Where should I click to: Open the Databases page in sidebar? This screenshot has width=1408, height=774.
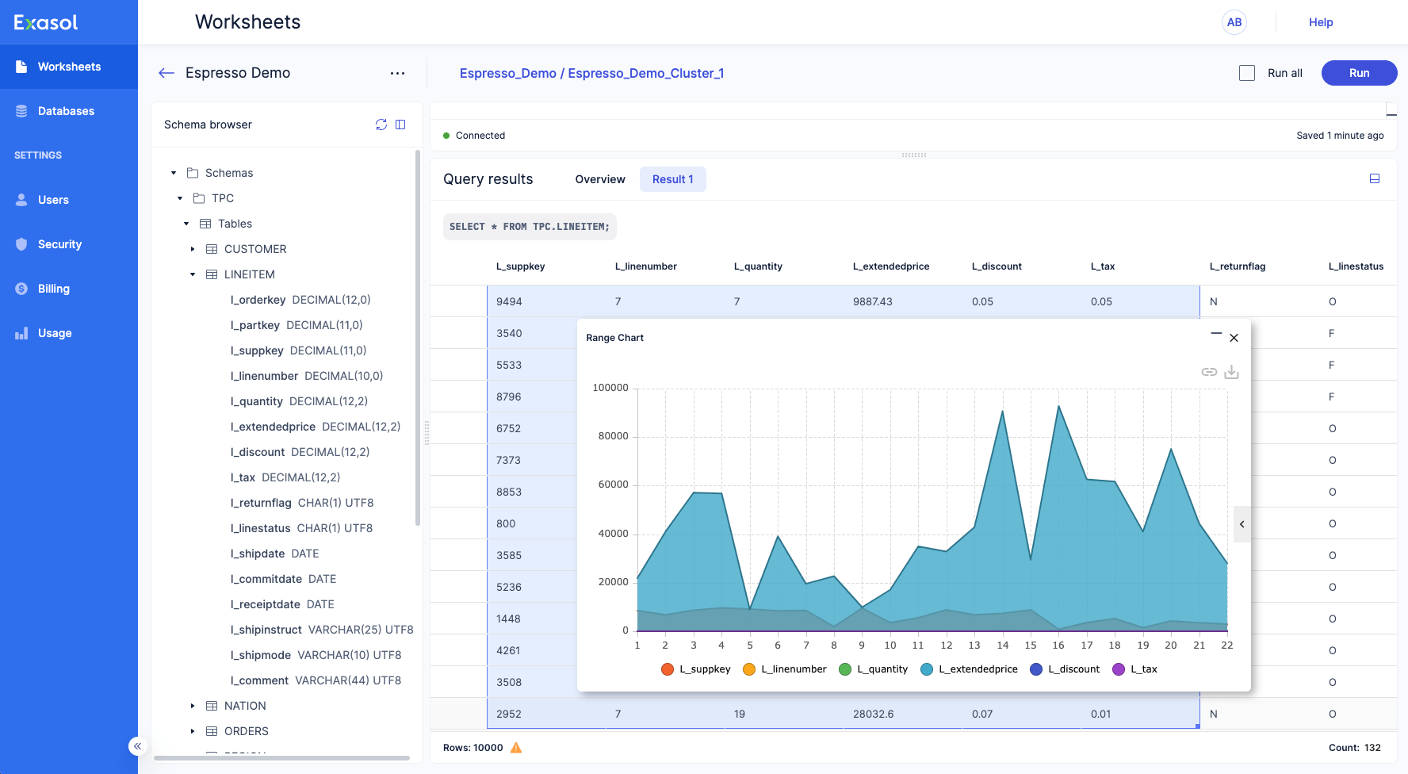point(66,111)
